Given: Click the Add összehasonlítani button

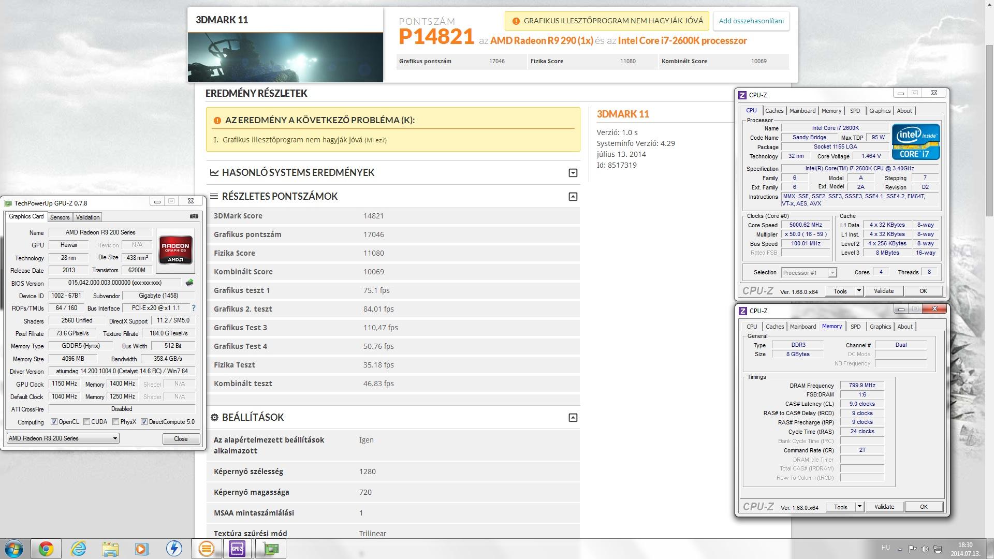Looking at the screenshot, I should (751, 21).
